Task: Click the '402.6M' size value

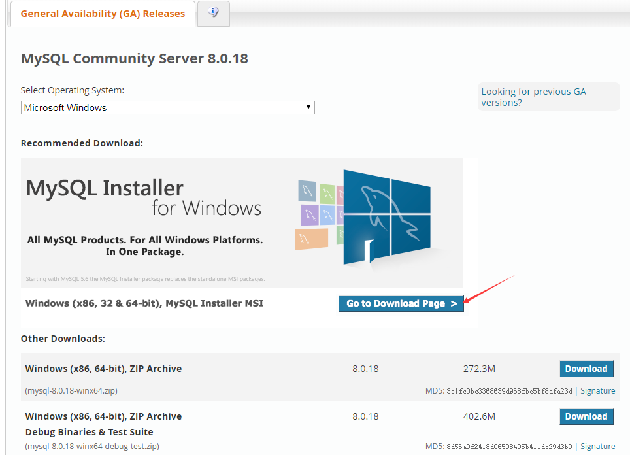Action: pyautogui.click(x=479, y=416)
